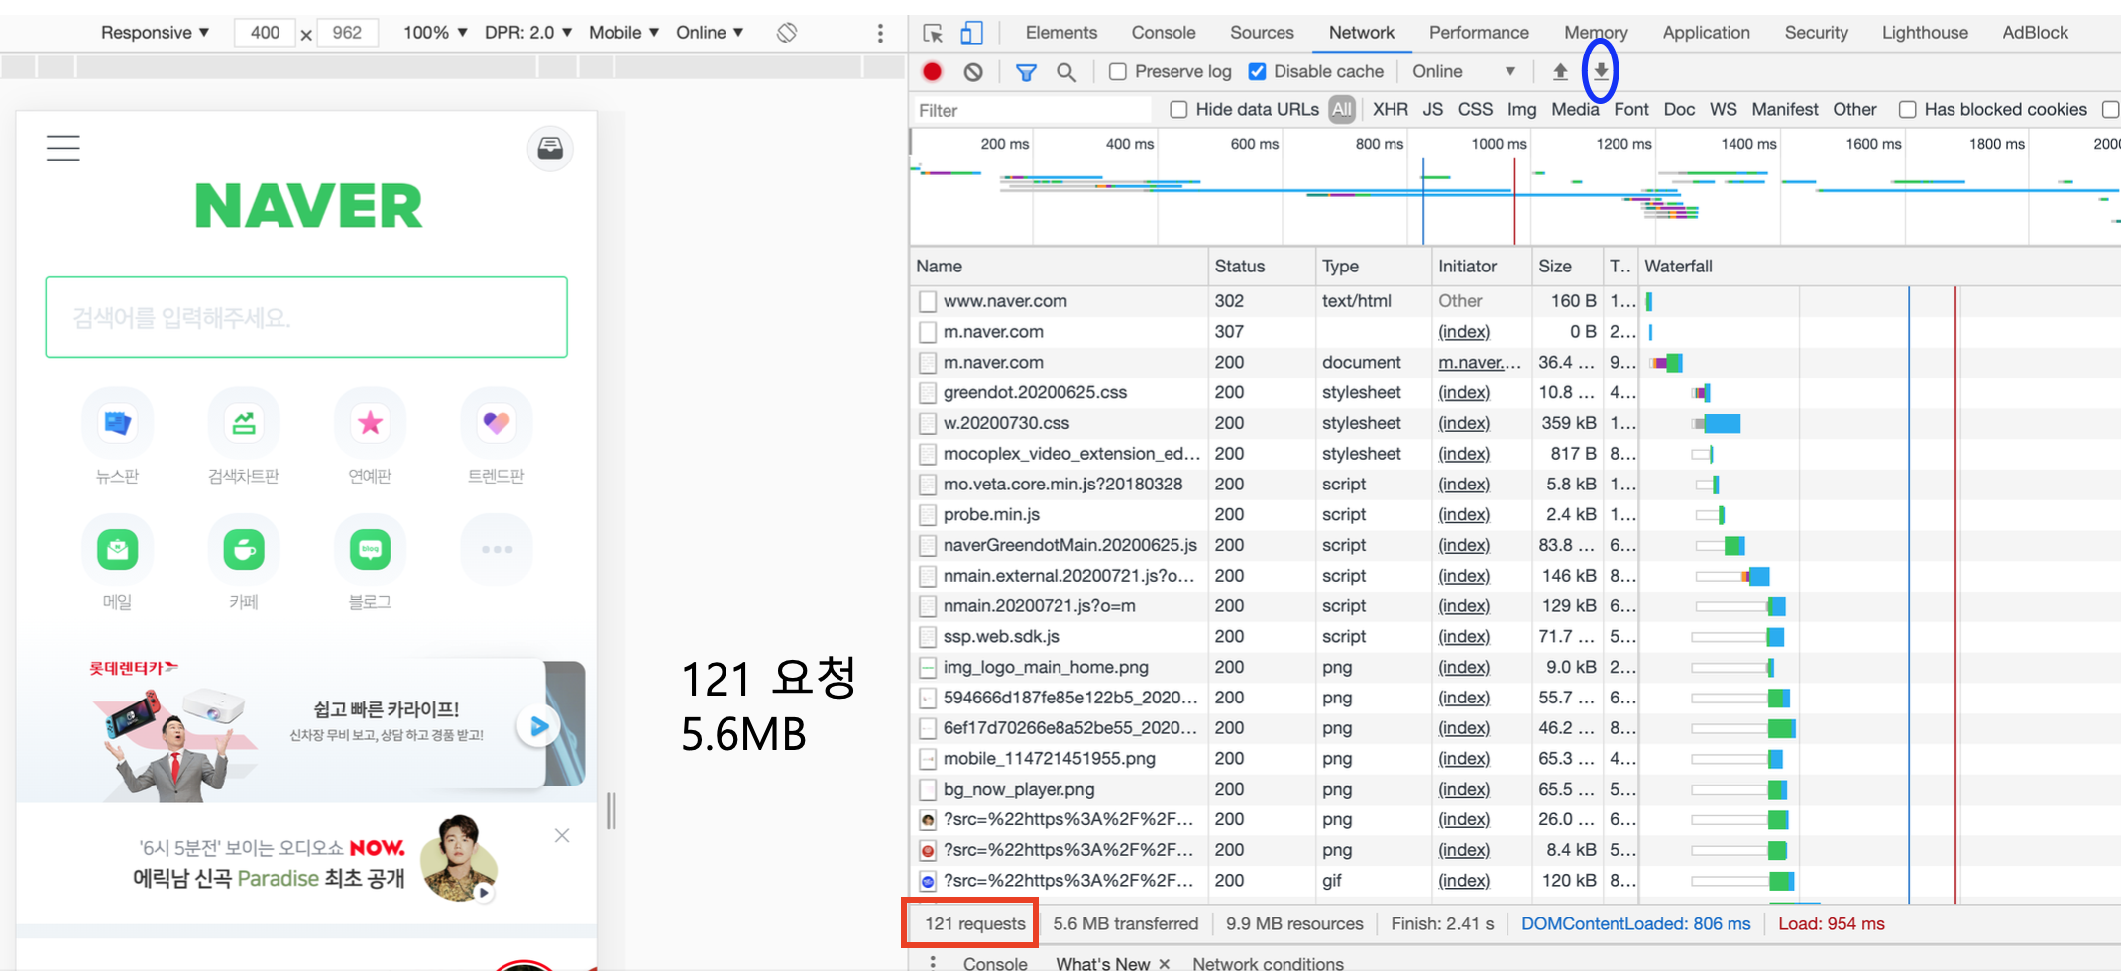Open Network conditions drawer tab

(1268, 964)
